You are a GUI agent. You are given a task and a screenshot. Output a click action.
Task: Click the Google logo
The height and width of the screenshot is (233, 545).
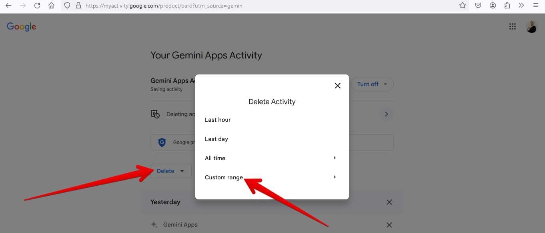(22, 27)
